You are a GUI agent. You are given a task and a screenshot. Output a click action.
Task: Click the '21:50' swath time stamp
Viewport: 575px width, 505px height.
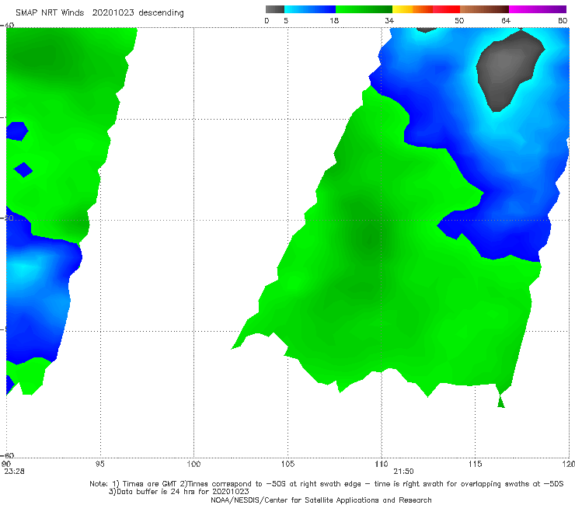point(403,472)
